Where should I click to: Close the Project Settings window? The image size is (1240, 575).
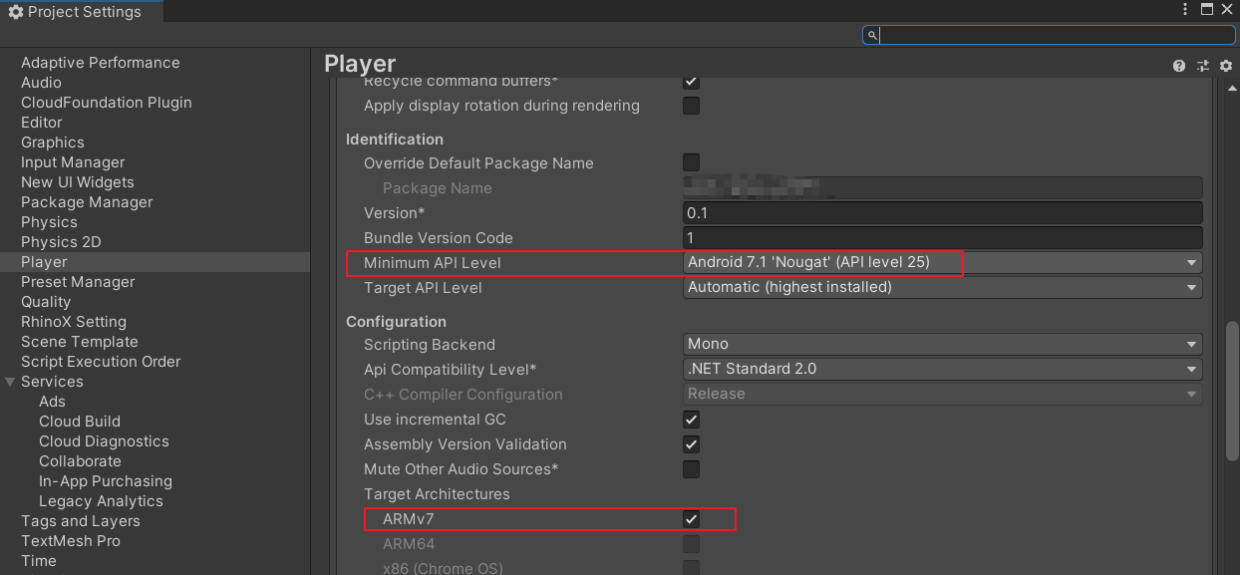tap(1227, 10)
